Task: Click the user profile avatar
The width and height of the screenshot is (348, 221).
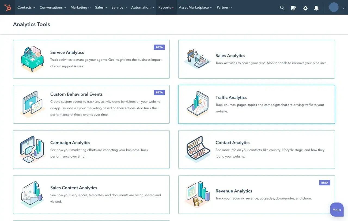Action: [x=334, y=7]
